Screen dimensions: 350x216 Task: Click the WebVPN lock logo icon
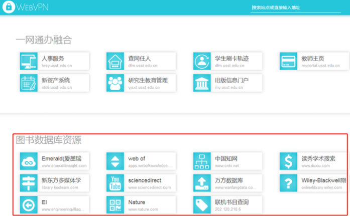pos(9,7)
